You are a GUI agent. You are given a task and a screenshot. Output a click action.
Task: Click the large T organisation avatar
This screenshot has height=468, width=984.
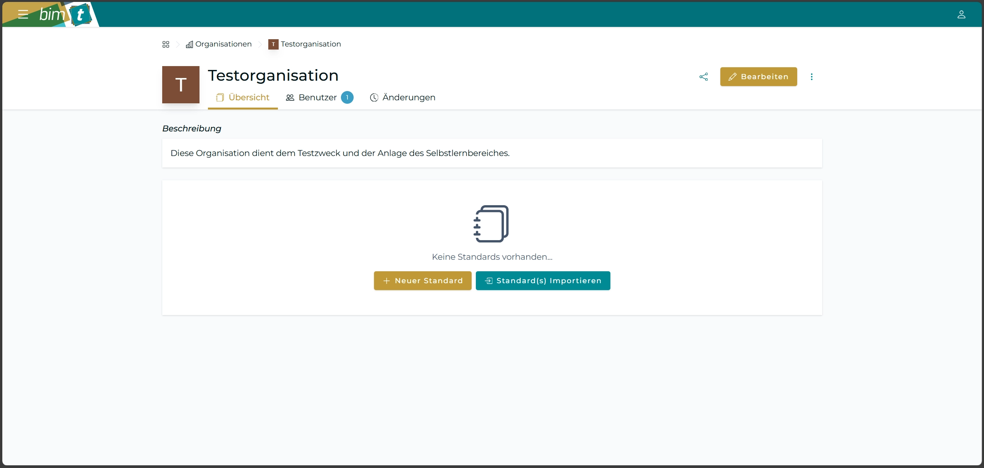(181, 85)
